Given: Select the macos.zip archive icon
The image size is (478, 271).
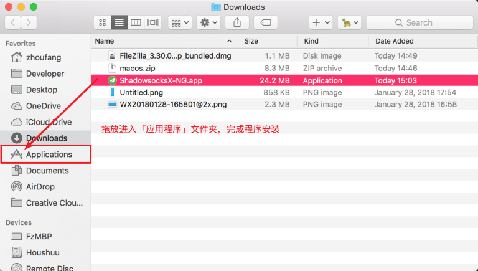Looking at the screenshot, I should click(x=113, y=68).
